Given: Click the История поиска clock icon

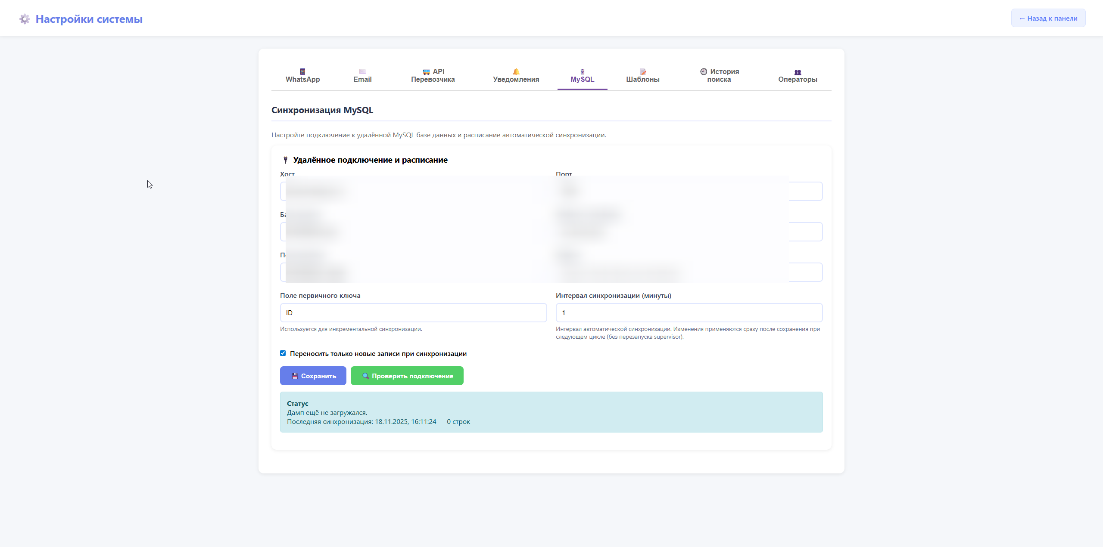Looking at the screenshot, I should [704, 71].
